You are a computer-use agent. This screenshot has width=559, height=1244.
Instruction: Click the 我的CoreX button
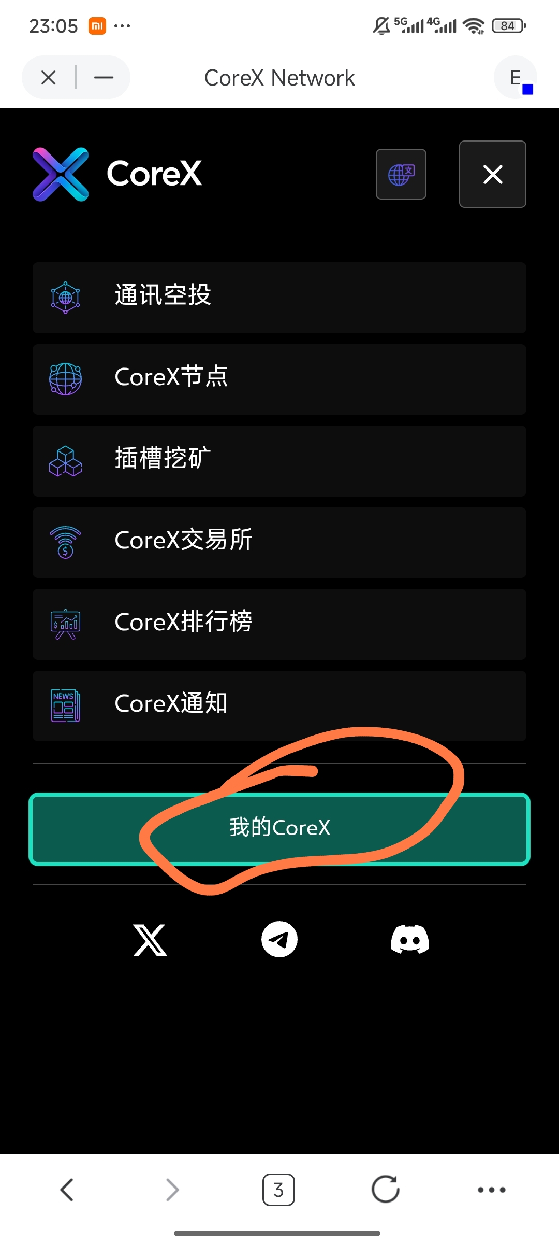click(x=279, y=829)
